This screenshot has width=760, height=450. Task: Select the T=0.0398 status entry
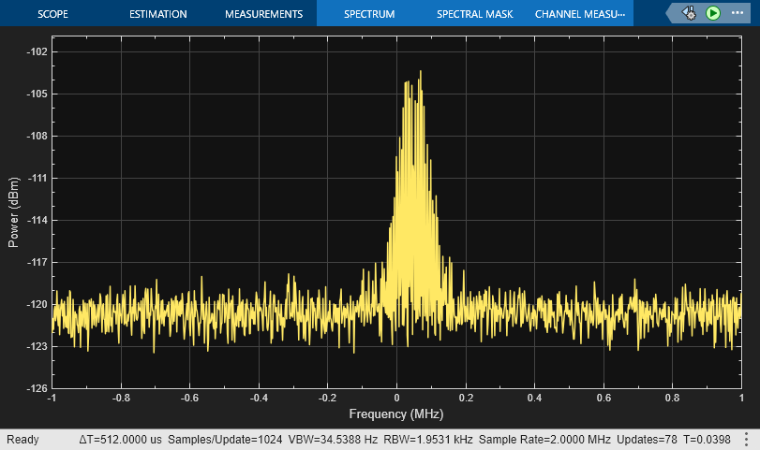(707, 440)
